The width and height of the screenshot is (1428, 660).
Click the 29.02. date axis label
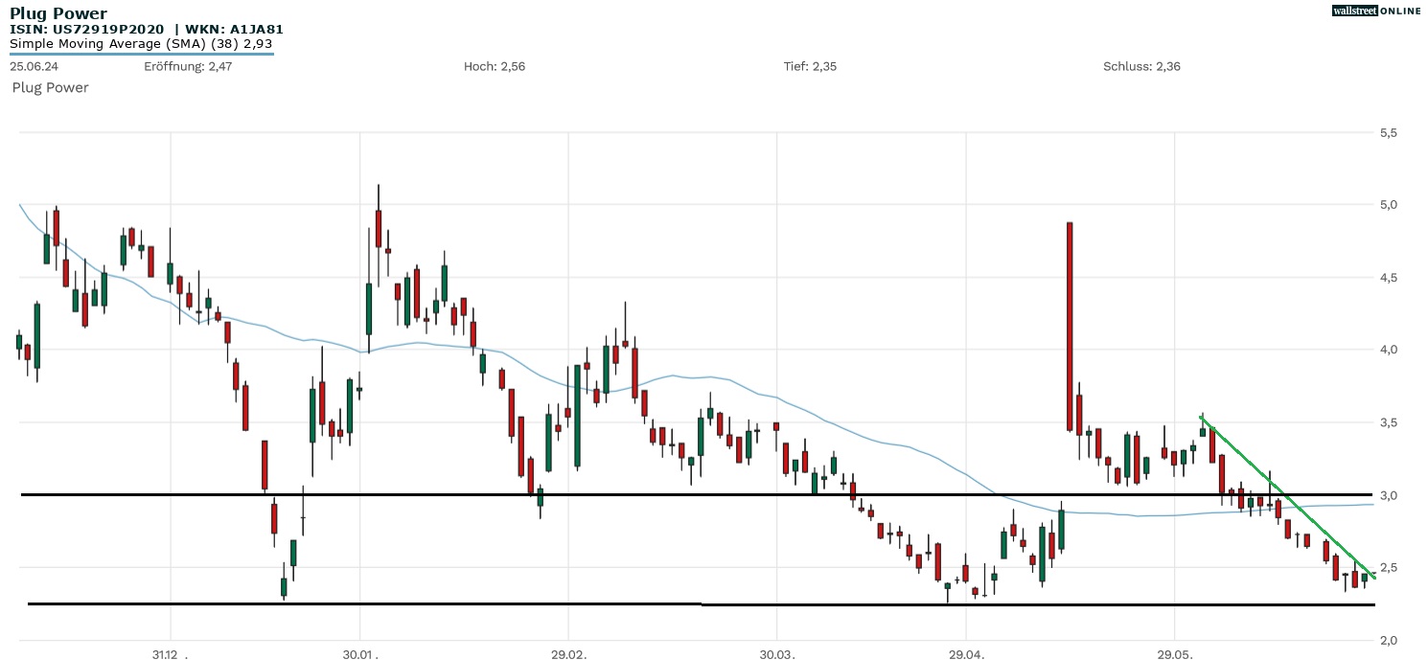pos(567,655)
